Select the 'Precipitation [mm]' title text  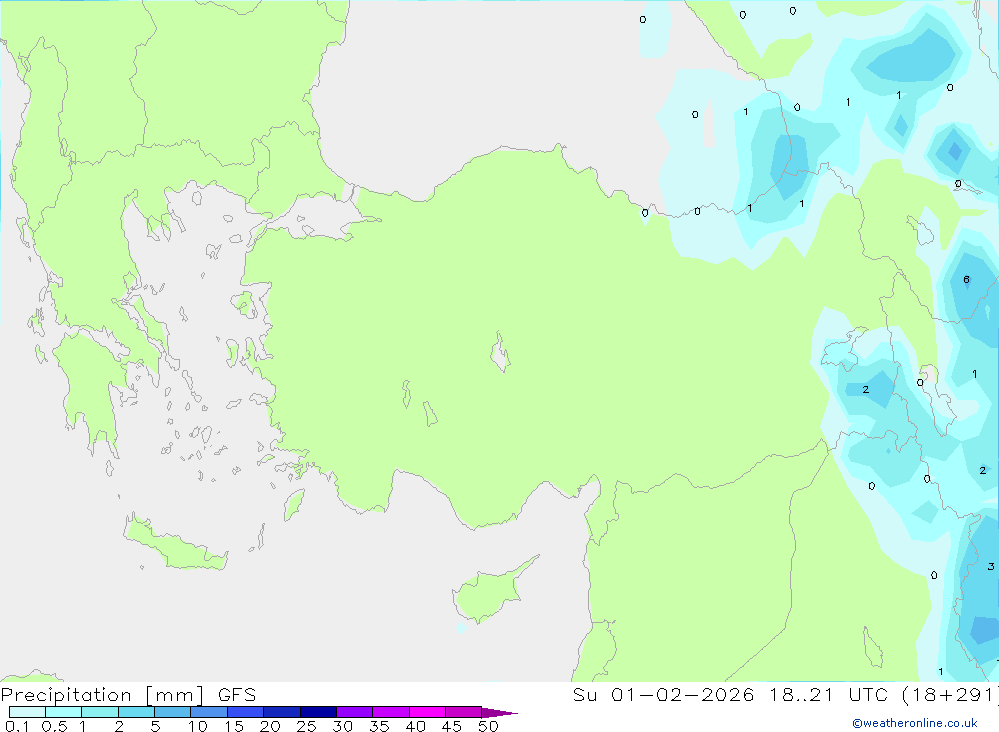[x=103, y=695]
